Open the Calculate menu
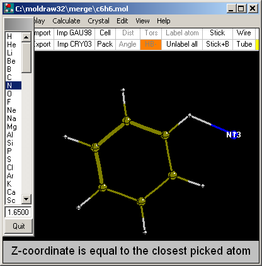This screenshot has width=262, height=266. coord(66,21)
